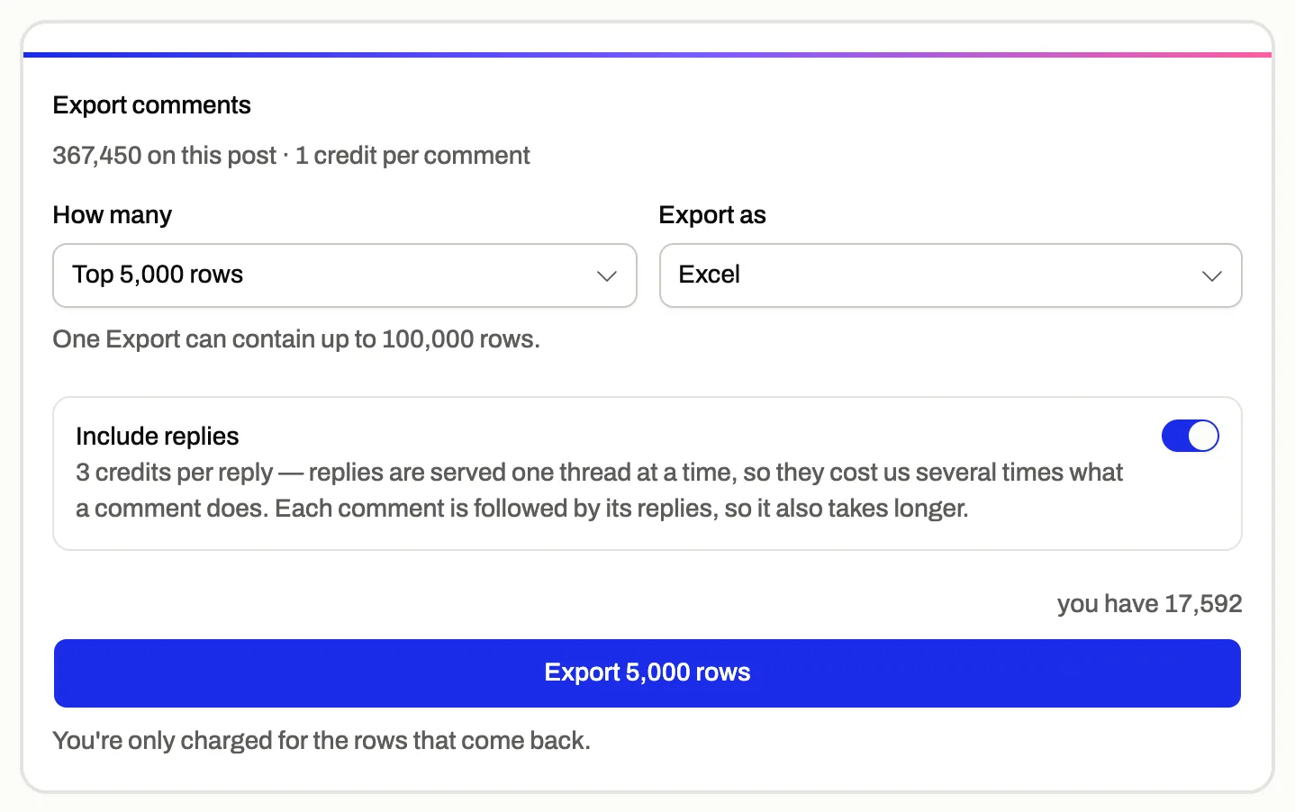This screenshot has height=812, width=1295.
Task: Turn off the Include replies toggle
Action: pos(1190,436)
